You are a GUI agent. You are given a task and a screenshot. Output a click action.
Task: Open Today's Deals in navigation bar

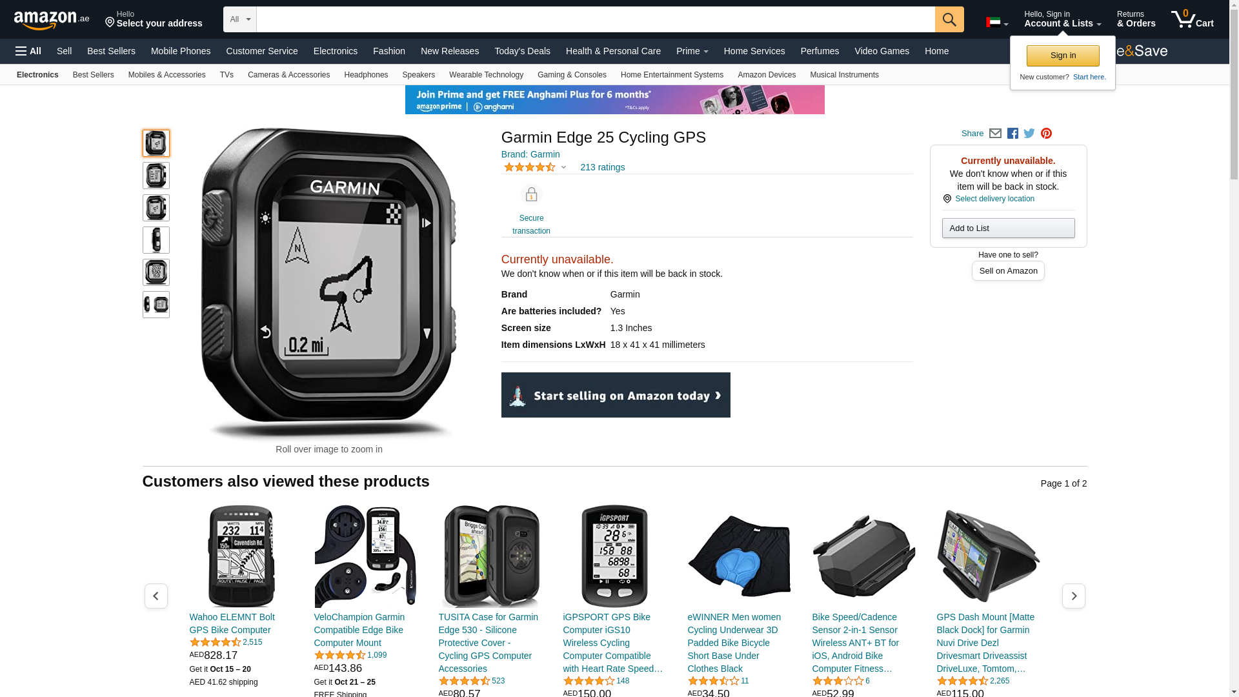tap(522, 51)
